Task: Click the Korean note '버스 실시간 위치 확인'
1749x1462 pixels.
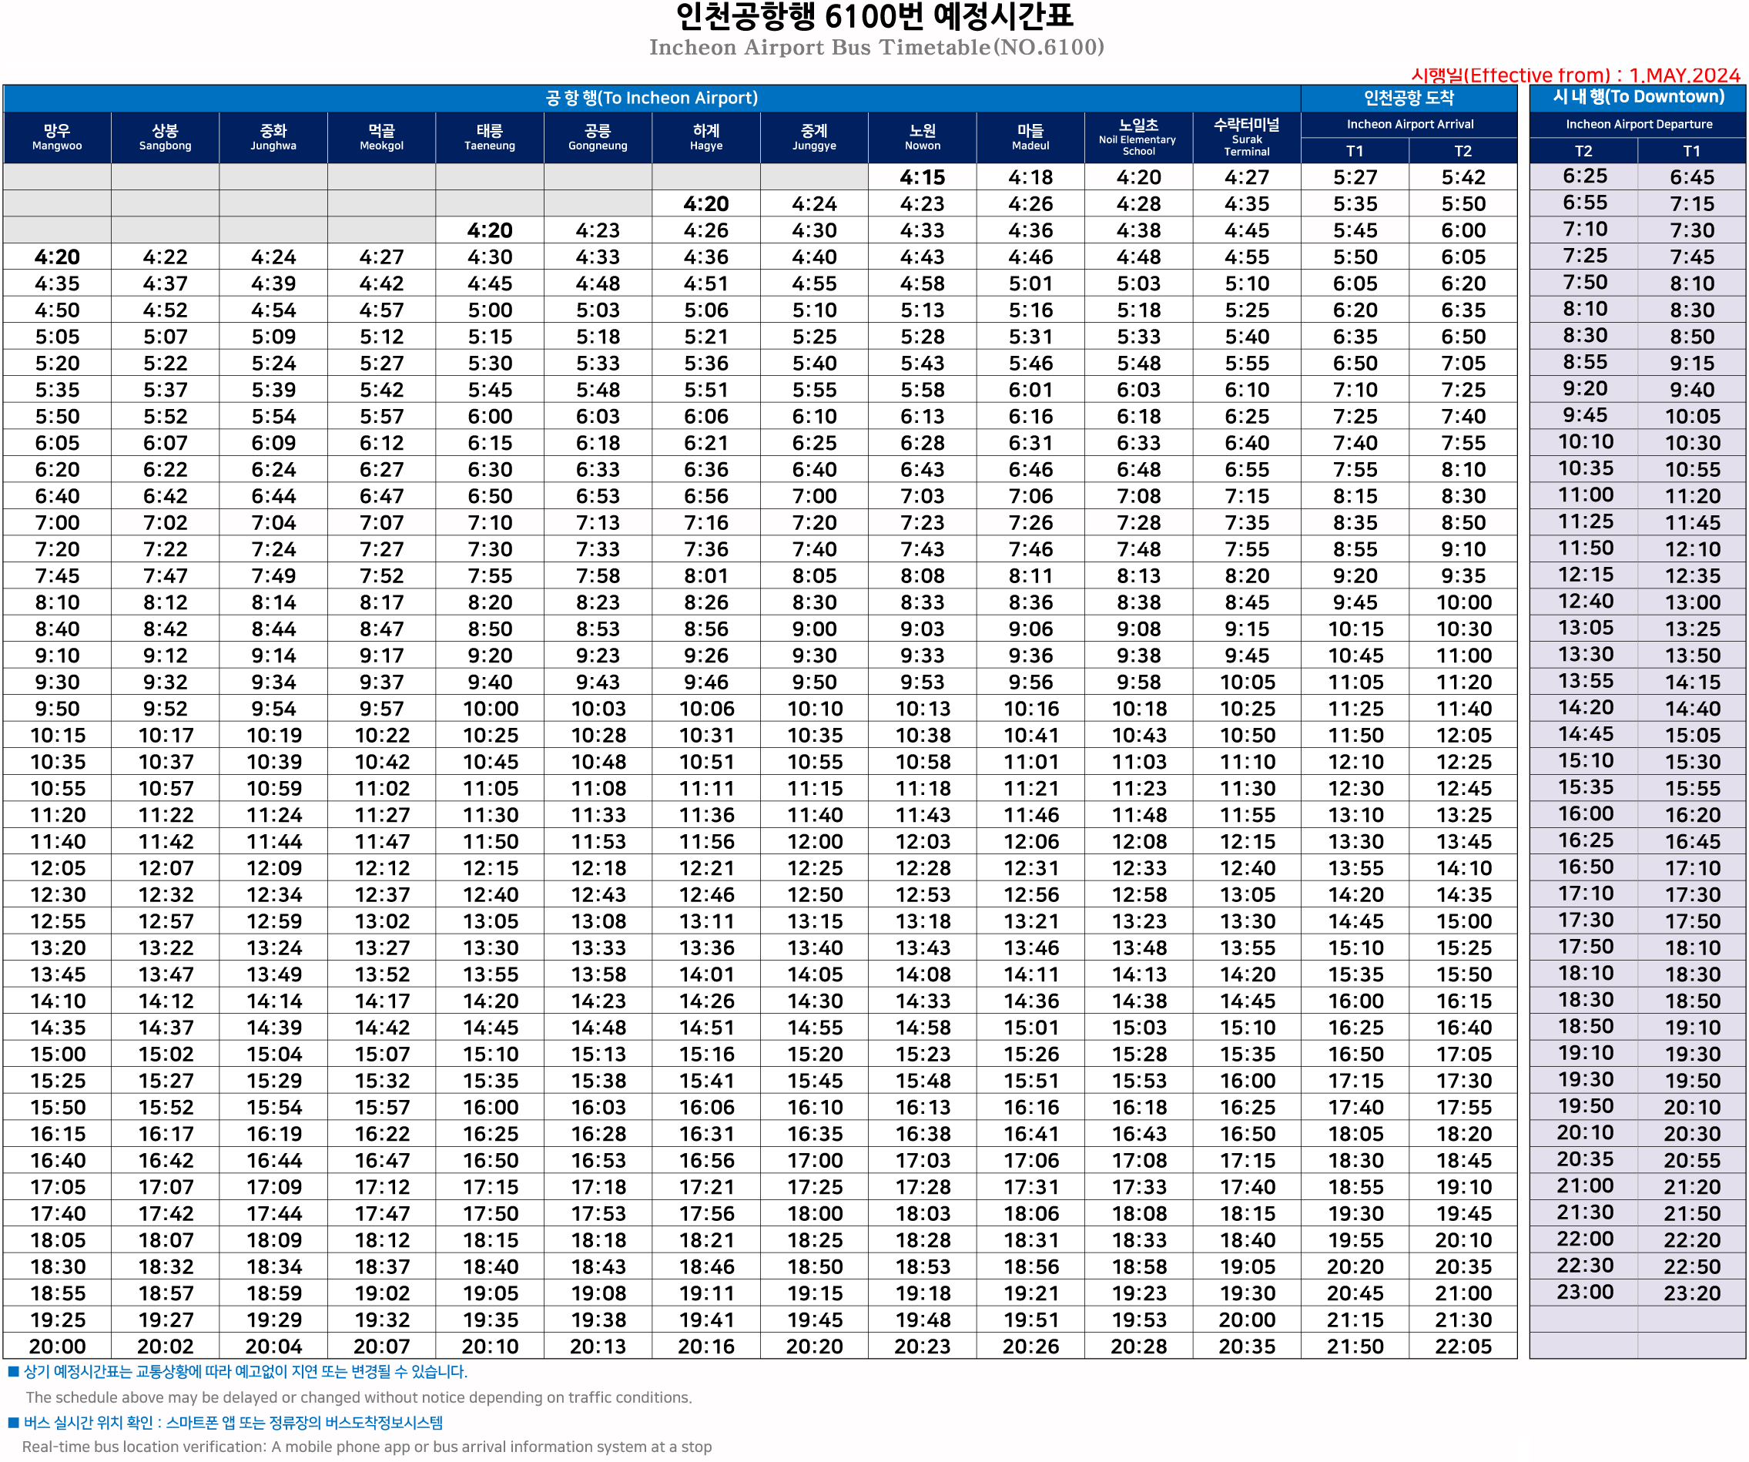Action: pos(233,1422)
